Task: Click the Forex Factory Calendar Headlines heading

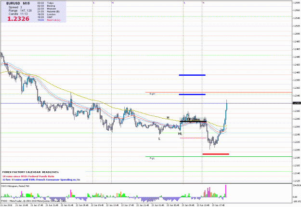Action: click(30, 172)
